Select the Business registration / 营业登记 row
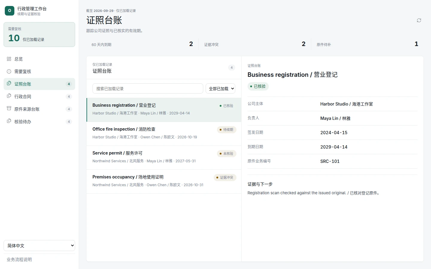Image resolution: width=431 pixels, height=269 pixels. [164, 110]
